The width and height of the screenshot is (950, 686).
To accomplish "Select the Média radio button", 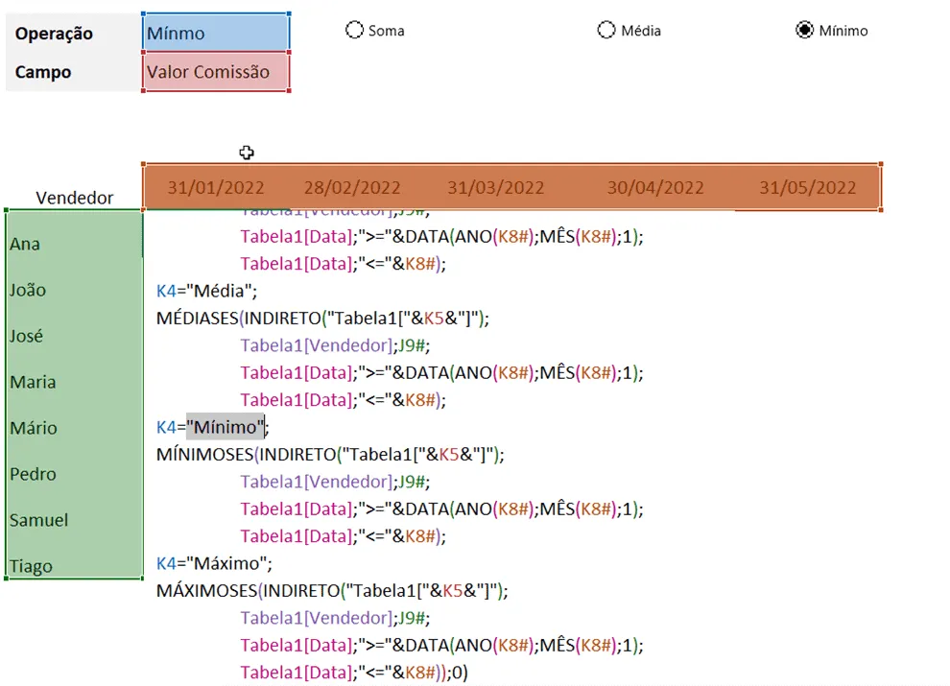I will pyautogui.click(x=606, y=30).
